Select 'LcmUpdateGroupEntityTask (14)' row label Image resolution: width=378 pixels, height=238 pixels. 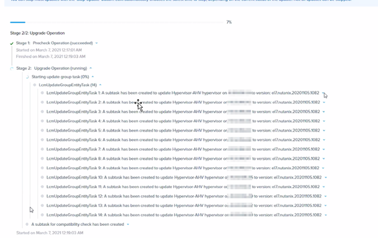tap(68, 85)
